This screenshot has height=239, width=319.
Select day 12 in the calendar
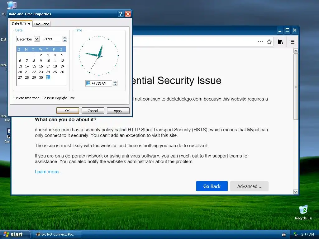(62, 61)
